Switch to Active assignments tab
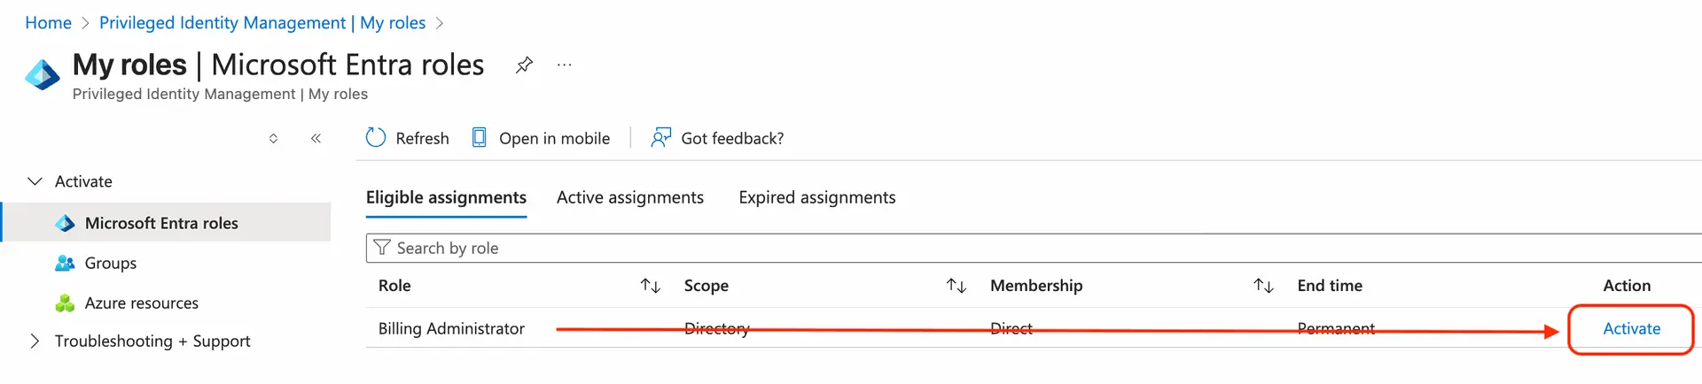This screenshot has width=1702, height=384. click(x=629, y=197)
